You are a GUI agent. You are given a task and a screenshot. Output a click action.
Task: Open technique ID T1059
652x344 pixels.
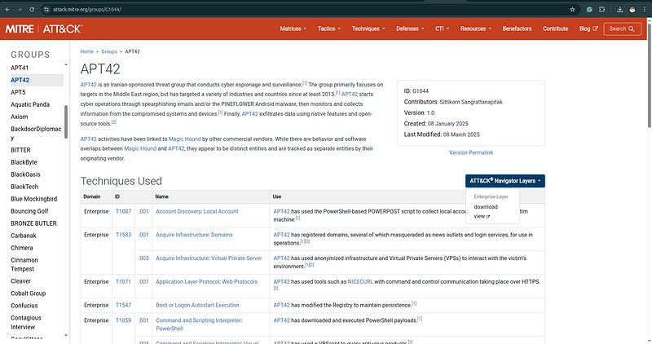[x=123, y=320]
